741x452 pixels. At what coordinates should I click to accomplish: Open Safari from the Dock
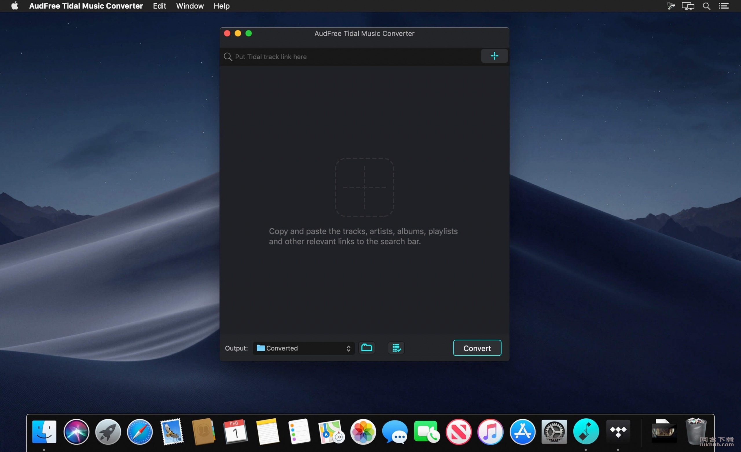coord(140,432)
